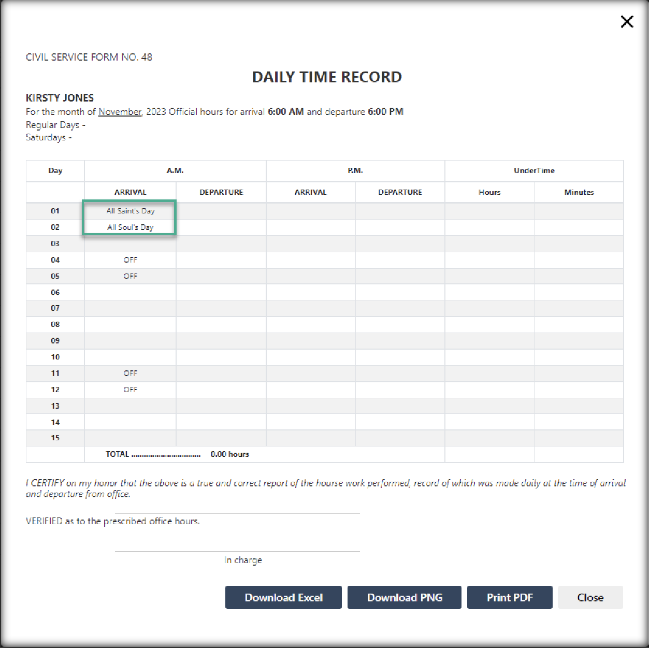This screenshot has width=649, height=648.
Task: Select the All Saint's Day cell
Action: pos(131,211)
